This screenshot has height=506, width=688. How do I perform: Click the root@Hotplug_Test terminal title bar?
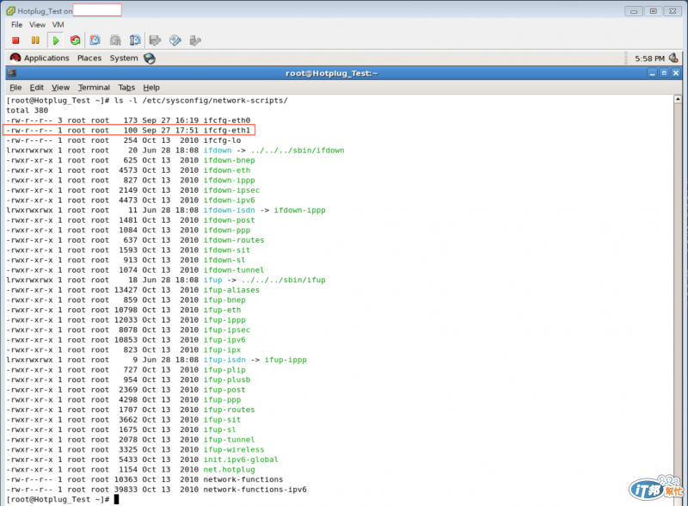pos(332,73)
